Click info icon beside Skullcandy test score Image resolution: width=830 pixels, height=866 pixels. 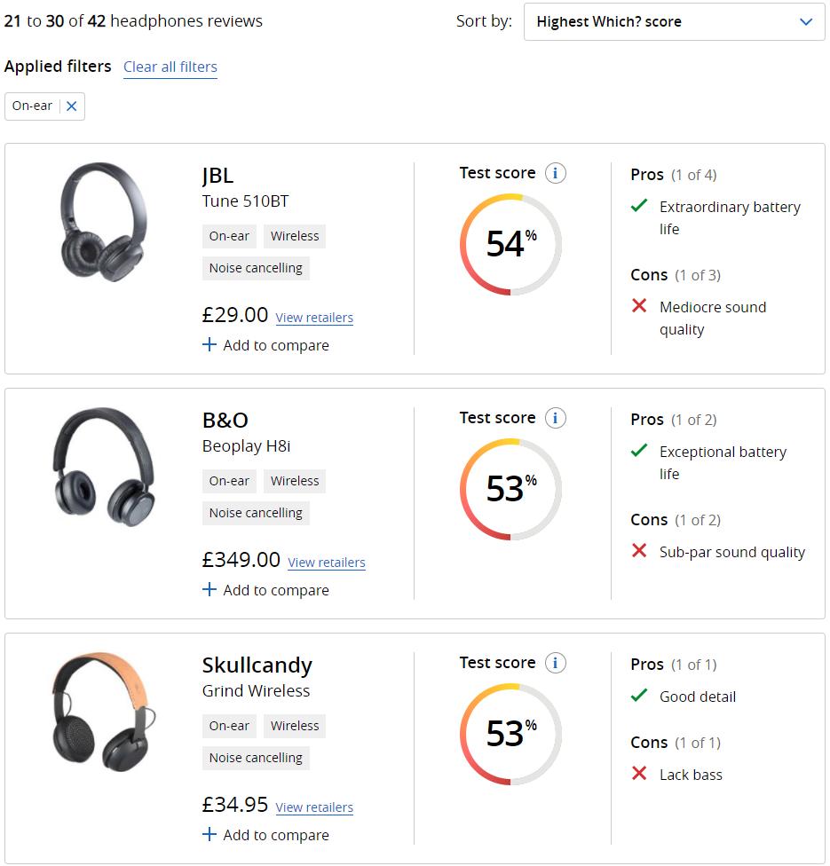coord(556,663)
